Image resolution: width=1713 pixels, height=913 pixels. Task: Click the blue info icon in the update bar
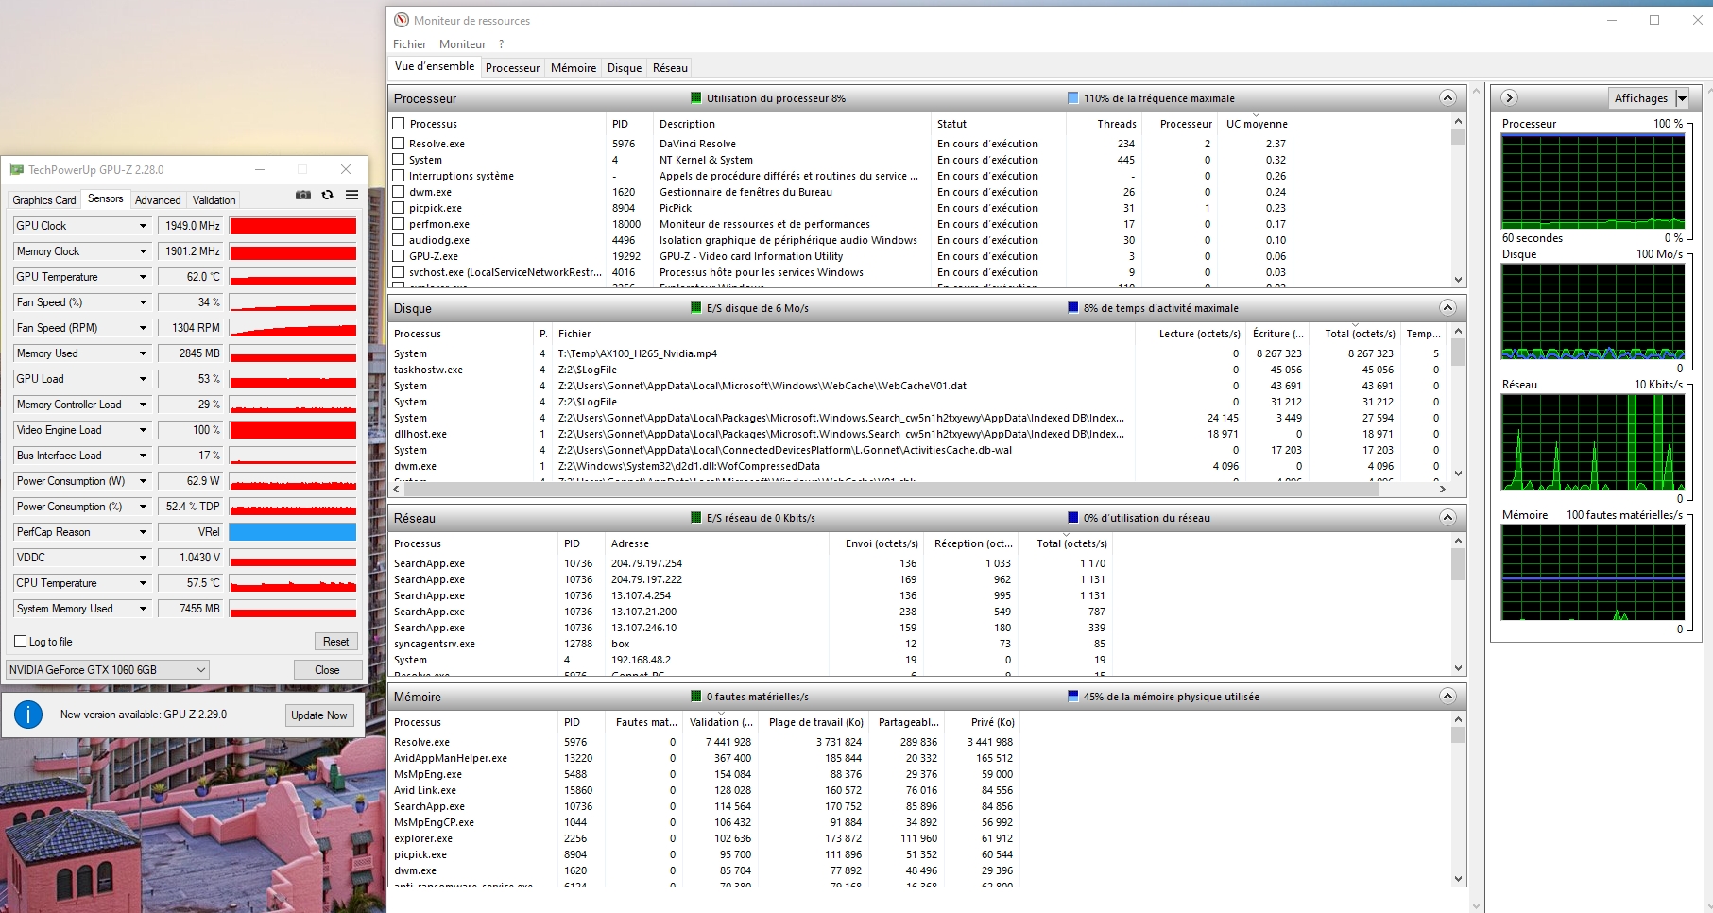point(28,715)
